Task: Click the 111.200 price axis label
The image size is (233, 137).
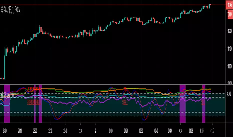Action: (229, 31)
